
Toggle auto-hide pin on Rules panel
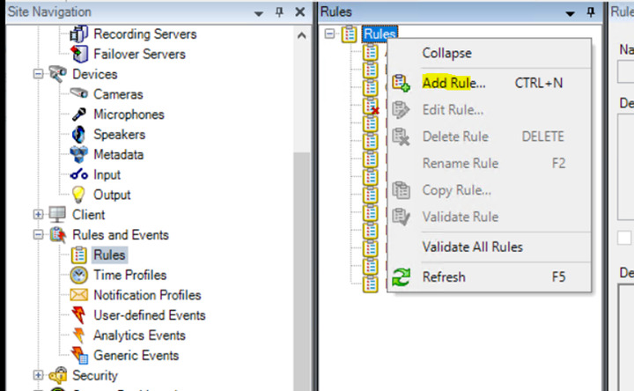pos(592,12)
